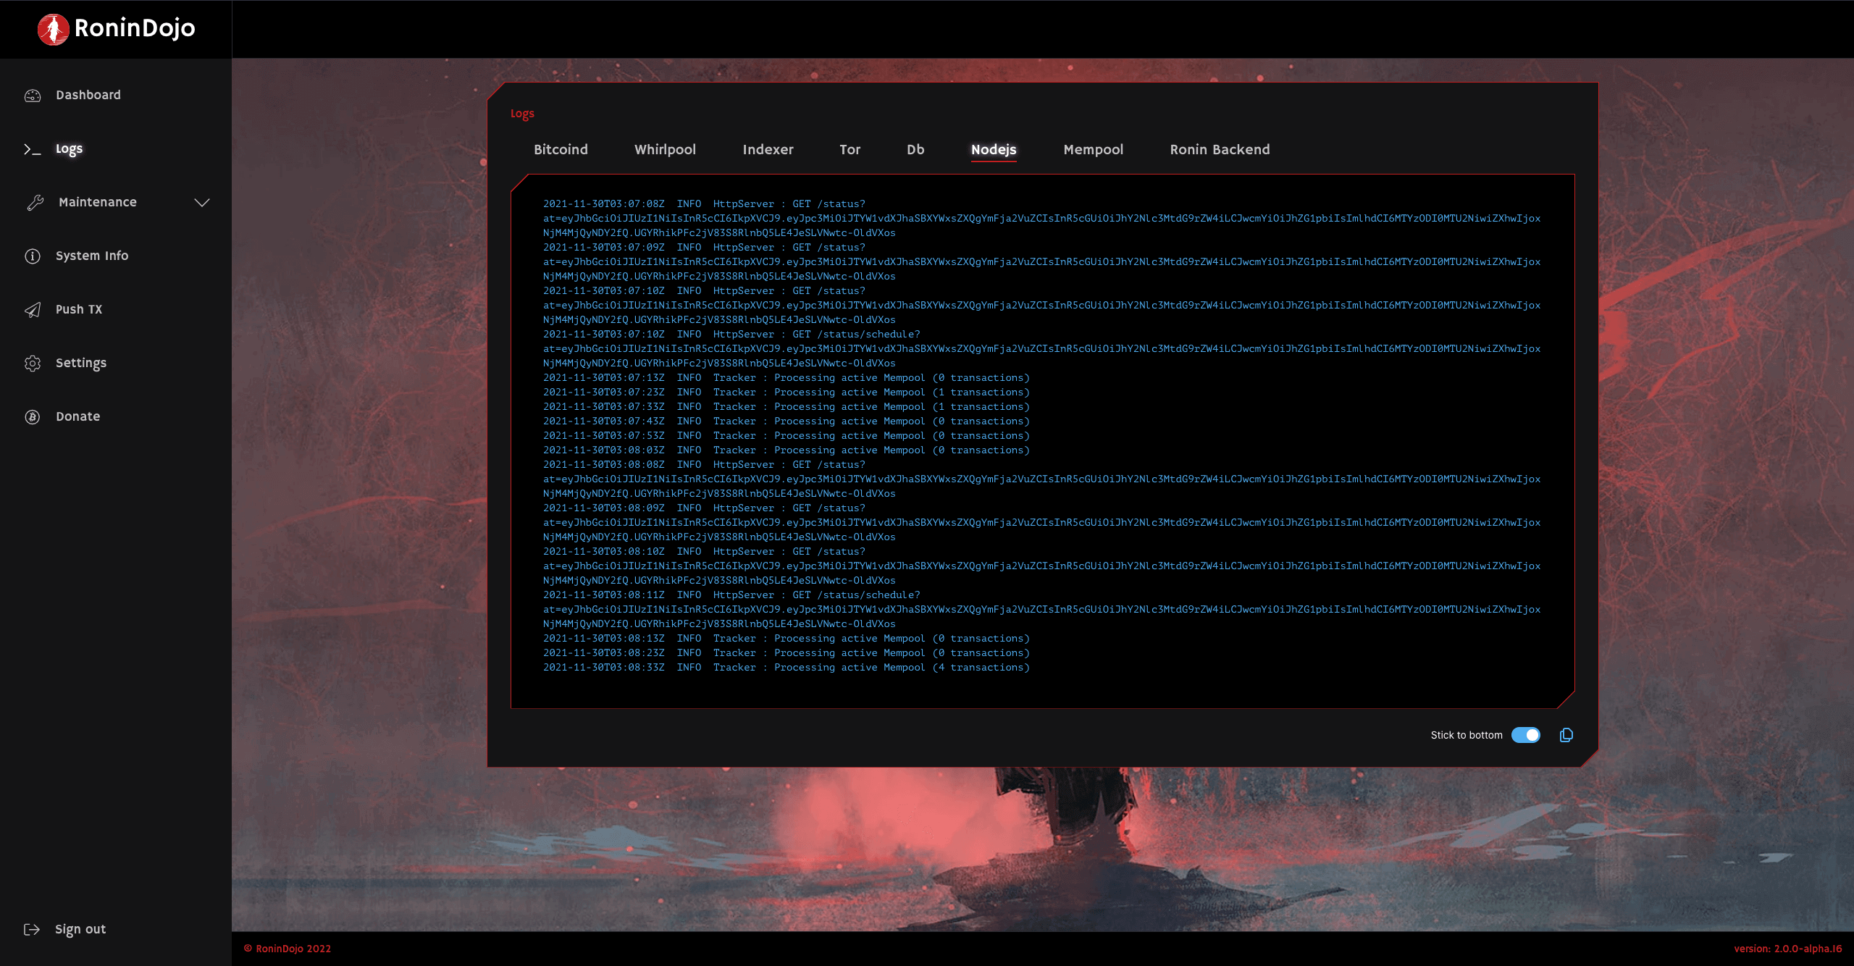Image resolution: width=1854 pixels, height=966 pixels.
Task: Click log line timestamped 2021-11-30T03:08:33Z
Action: click(787, 668)
